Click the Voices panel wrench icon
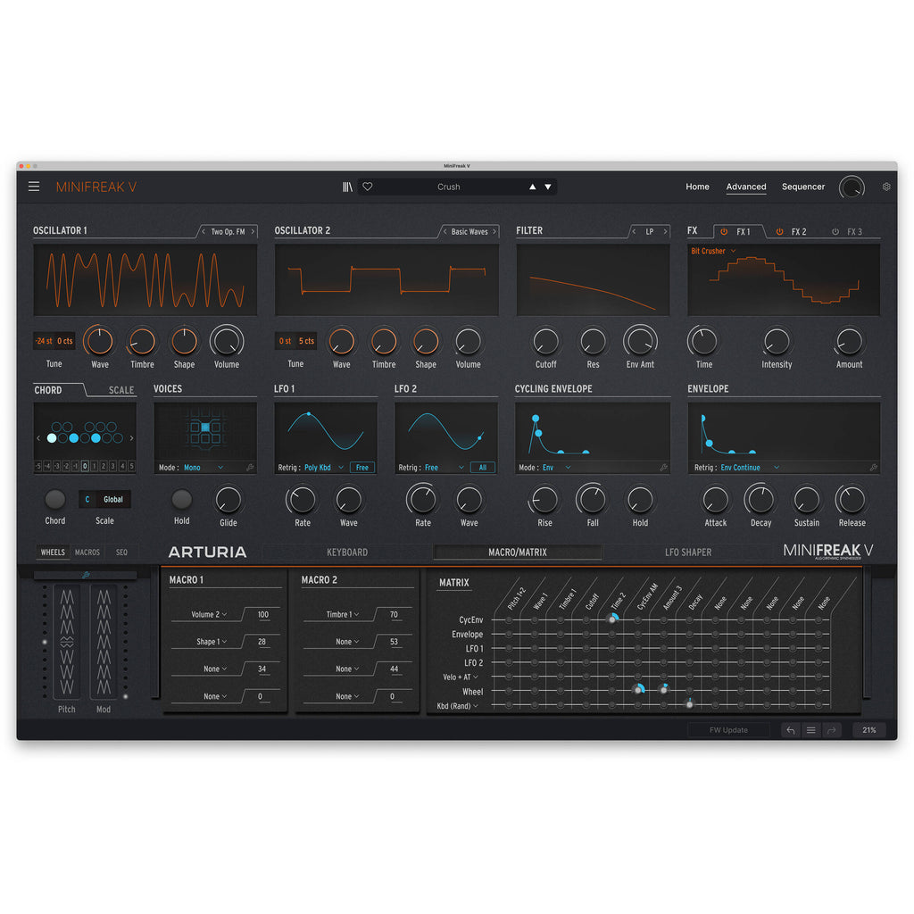The height and width of the screenshot is (914, 914). tap(249, 468)
